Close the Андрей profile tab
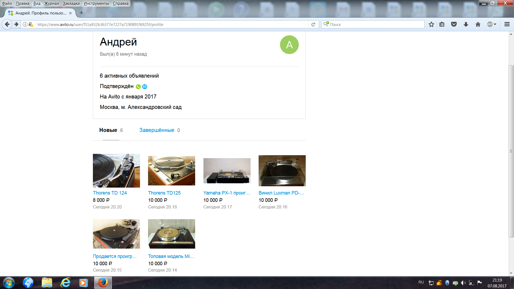This screenshot has height=289, width=514. (x=70, y=13)
